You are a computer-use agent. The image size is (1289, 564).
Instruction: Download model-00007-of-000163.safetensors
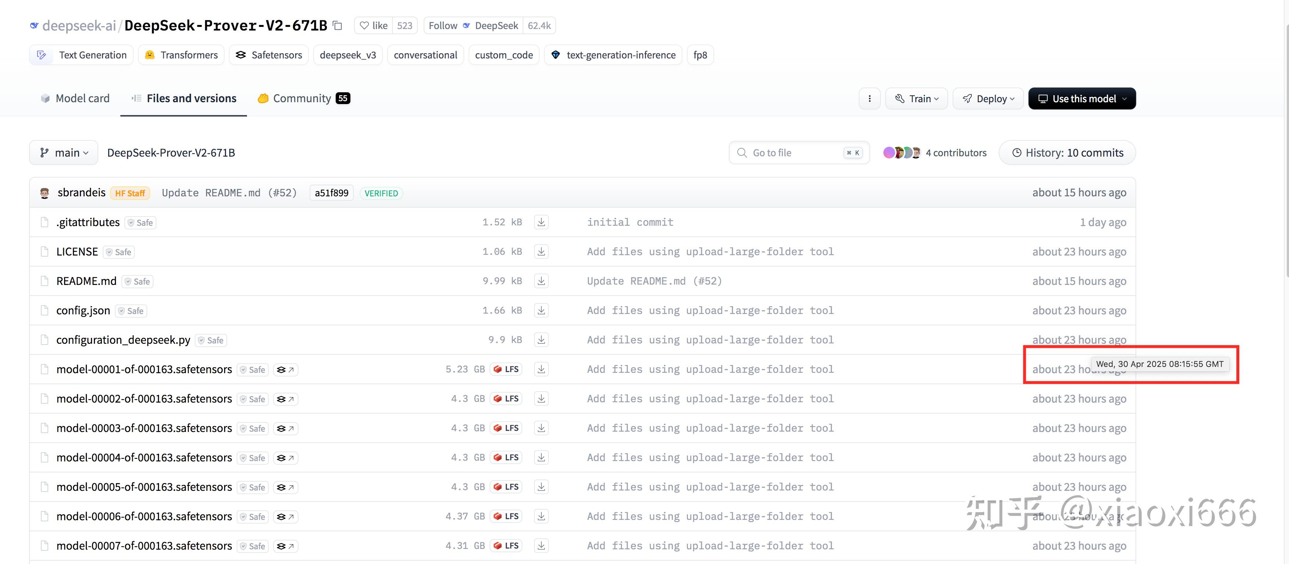541,546
